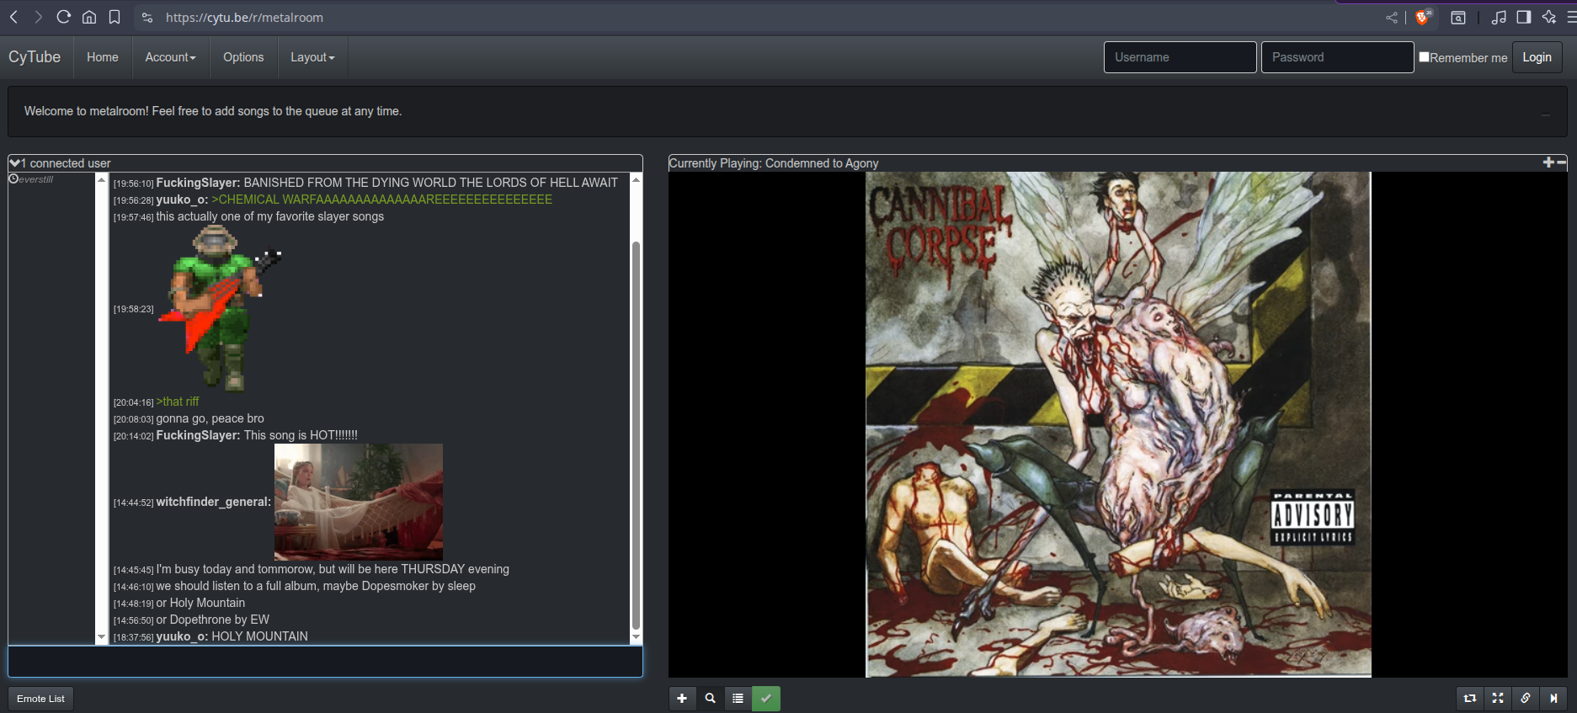Get the playlist link icon

[x=1526, y=698]
